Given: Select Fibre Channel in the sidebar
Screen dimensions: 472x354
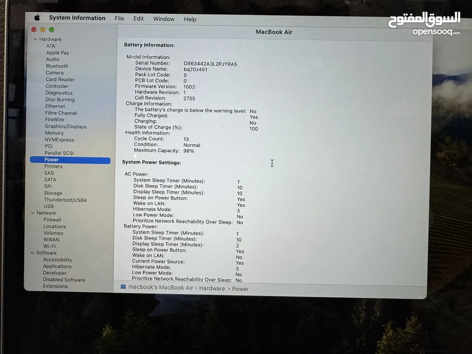Looking at the screenshot, I should click(x=61, y=113).
